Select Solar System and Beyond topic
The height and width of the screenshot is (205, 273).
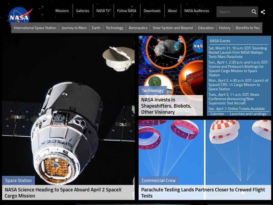pos(173,28)
